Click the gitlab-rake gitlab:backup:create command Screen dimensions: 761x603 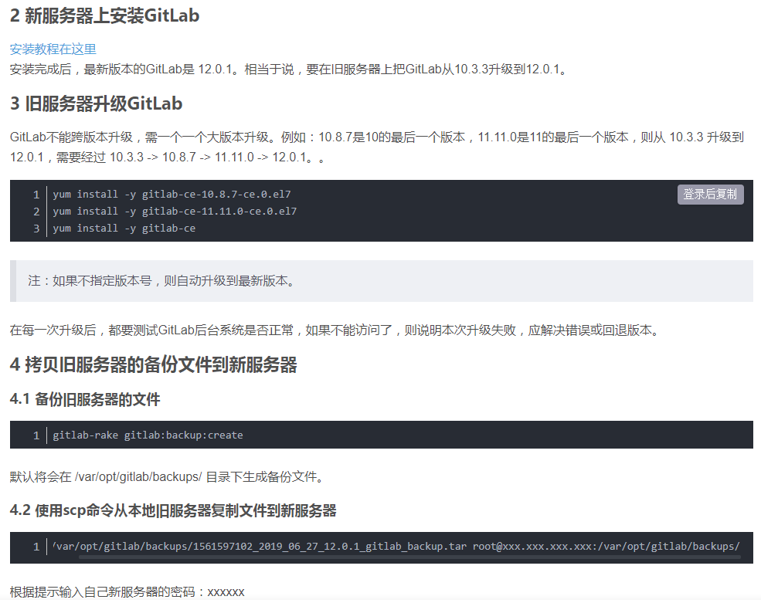click(x=148, y=435)
